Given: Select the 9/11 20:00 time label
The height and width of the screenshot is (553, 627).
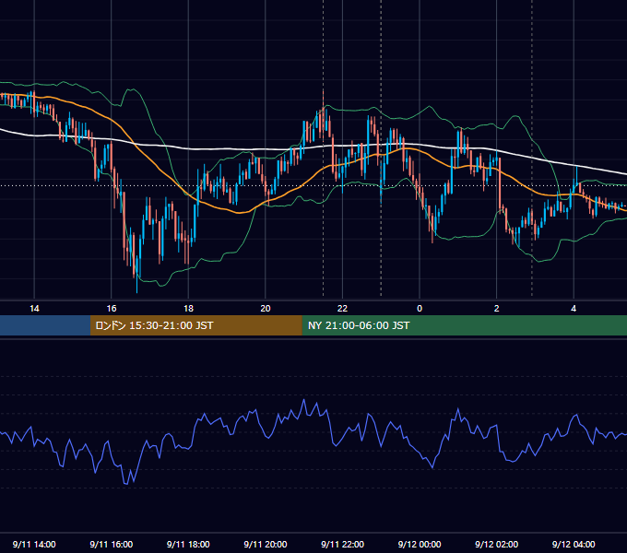Looking at the screenshot, I should tap(266, 544).
